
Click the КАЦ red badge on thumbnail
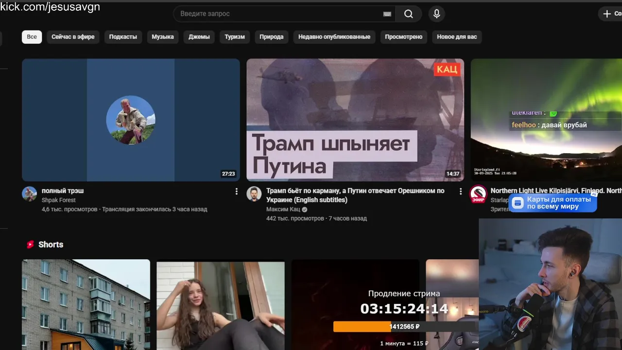447,70
